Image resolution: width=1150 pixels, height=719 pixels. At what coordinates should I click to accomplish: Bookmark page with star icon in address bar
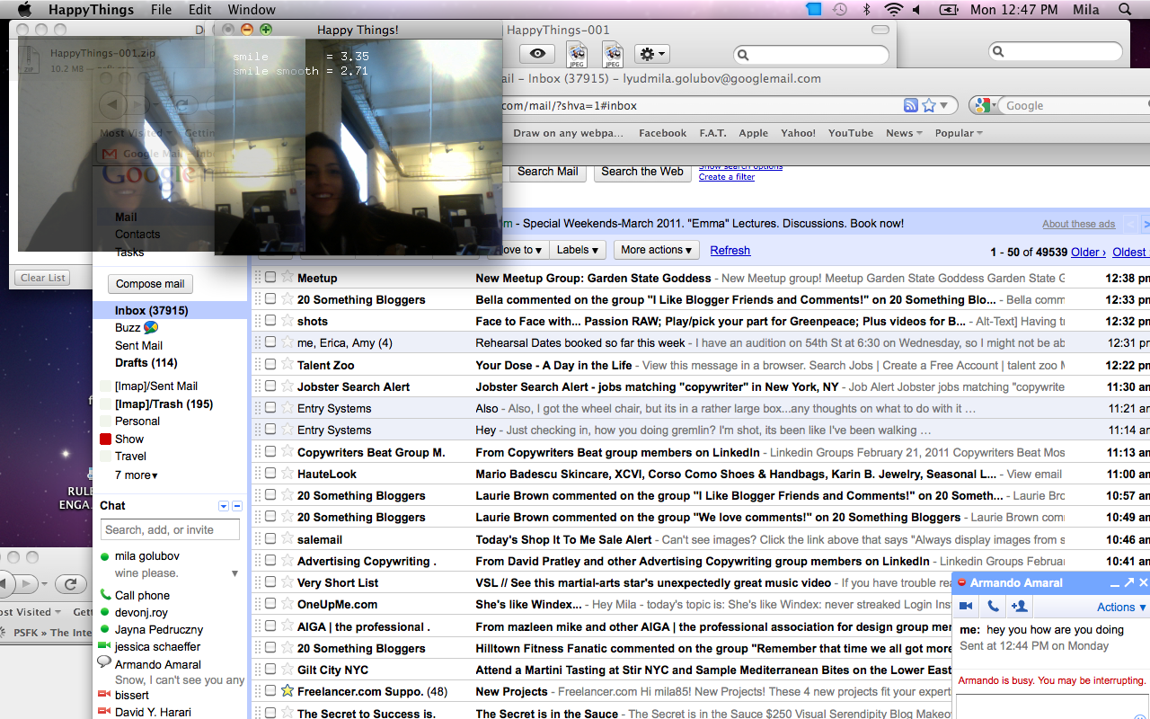[929, 105]
